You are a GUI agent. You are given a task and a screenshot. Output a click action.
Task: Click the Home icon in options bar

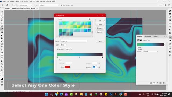coord(3,5)
